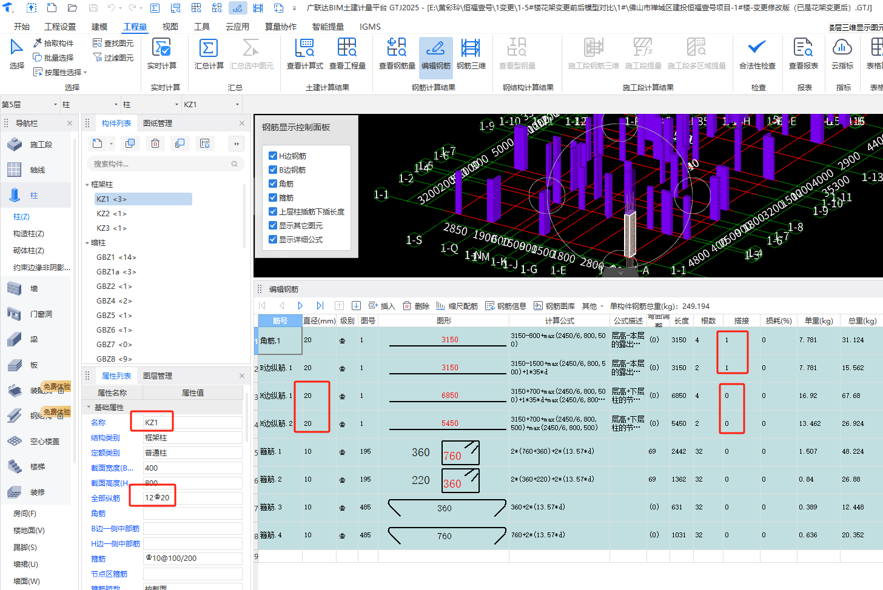Click 删除 trash in rebar editor
The width and height of the screenshot is (883, 590).
pyautogui.click(x=416, y=306)
